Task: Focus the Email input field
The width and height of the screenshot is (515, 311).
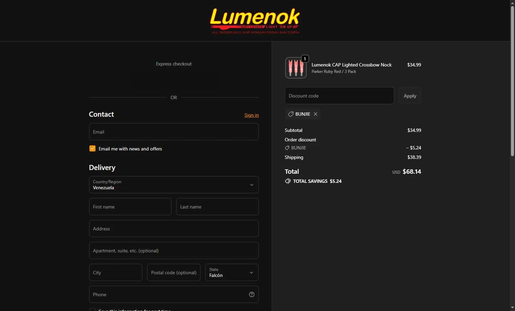Action: 174,132
